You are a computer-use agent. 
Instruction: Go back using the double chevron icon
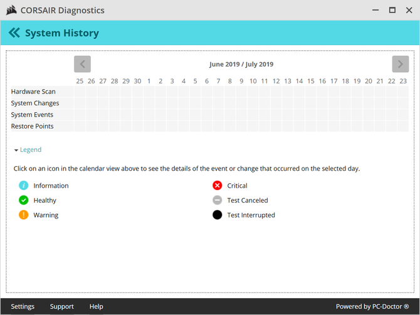[14, 33]
